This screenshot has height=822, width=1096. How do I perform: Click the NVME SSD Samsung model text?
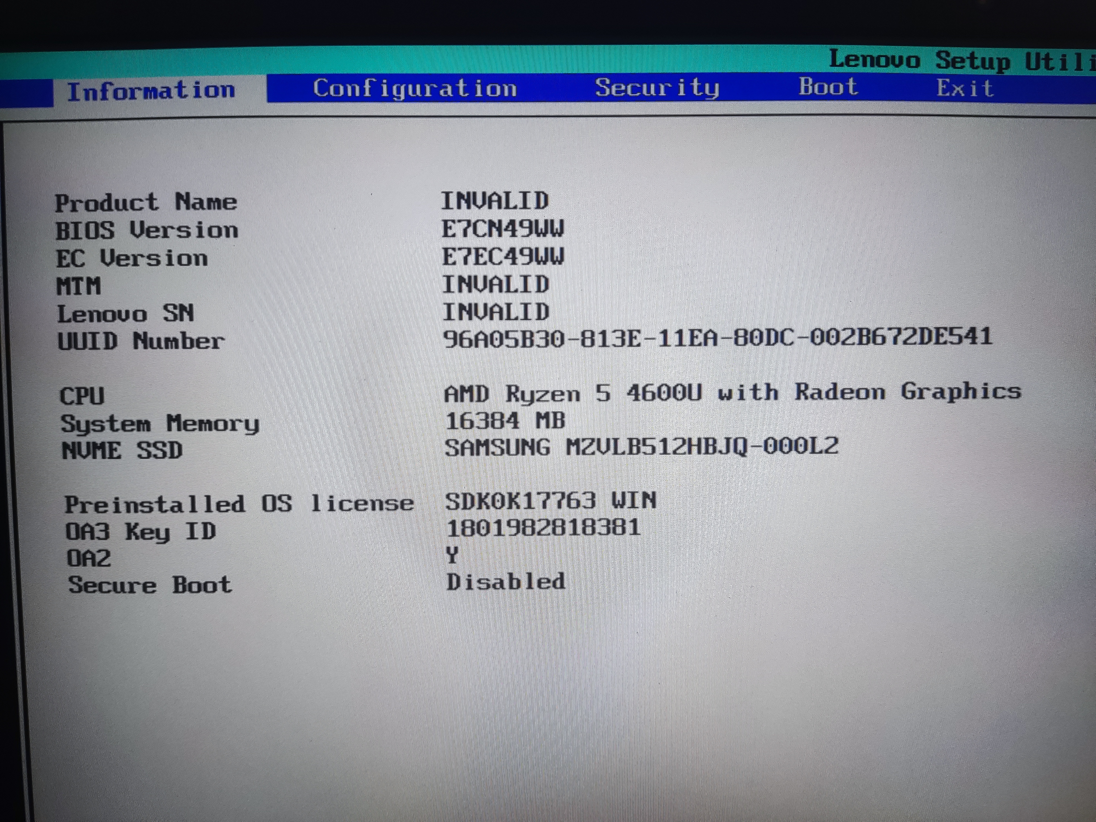click(x=641, y=447)
